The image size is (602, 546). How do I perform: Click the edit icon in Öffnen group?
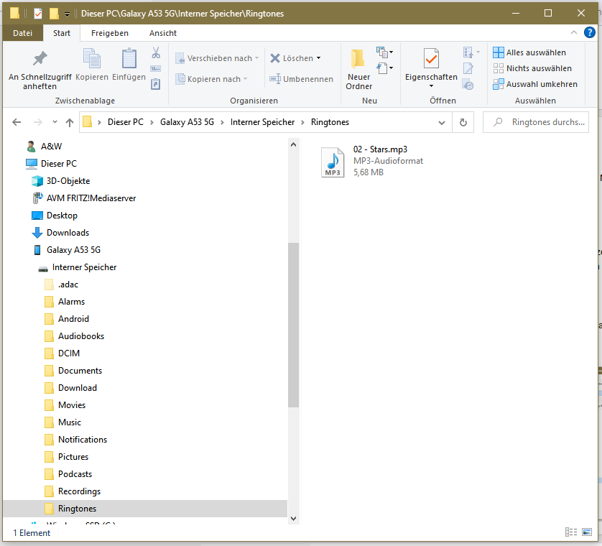coord(468,68)
